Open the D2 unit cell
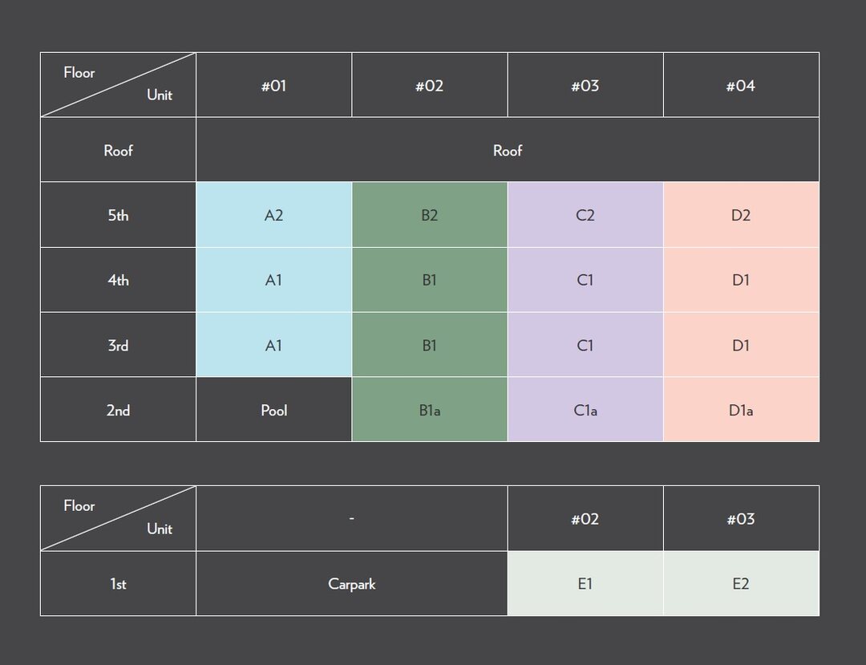866x665 pixels. click(741, 215)
